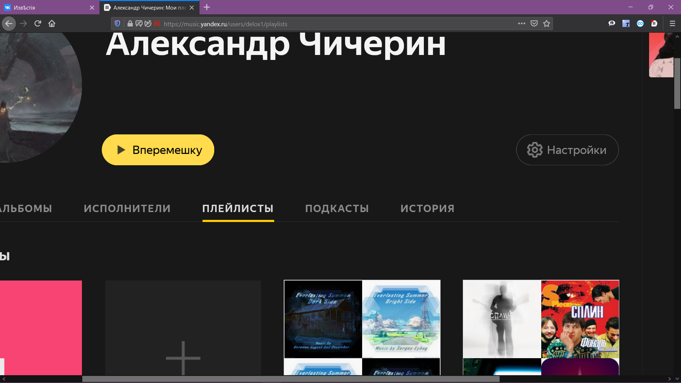Switch to the Исполнители tab
681x383 pixels.
pyautogui.click(x=127, y=209)
